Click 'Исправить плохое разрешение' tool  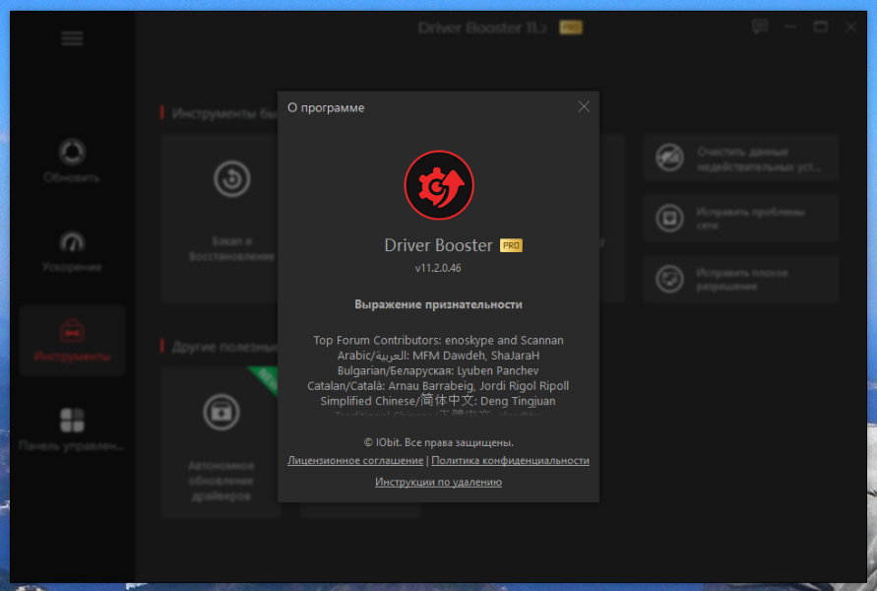(x=740, y=280)
